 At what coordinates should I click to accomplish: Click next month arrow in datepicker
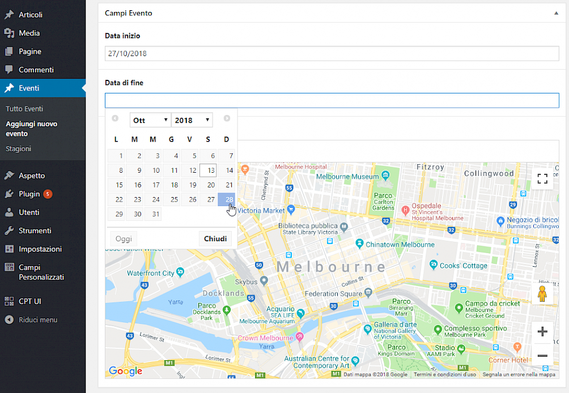click(227, 118)
